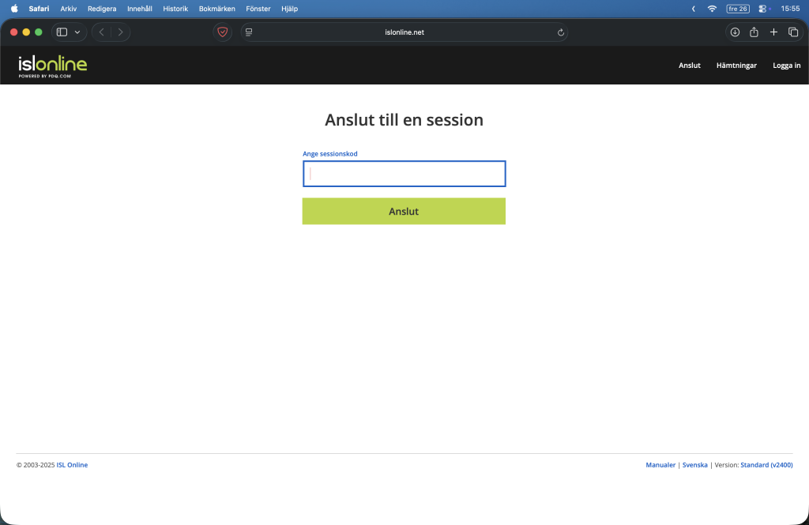Click the Logga in link
Viewport: 809px width, 525px height.
click(x=786, y=66)
